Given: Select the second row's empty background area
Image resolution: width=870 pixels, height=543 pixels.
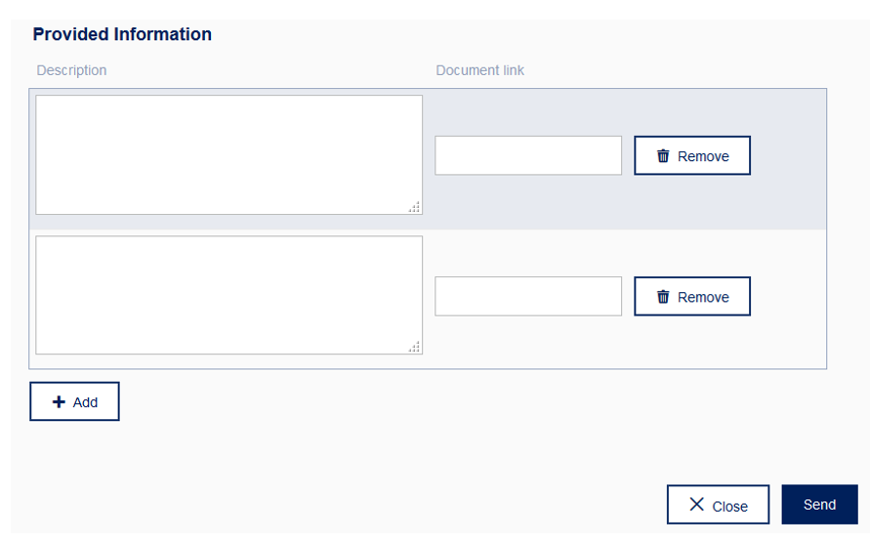Looking at the screenshot, I should [x=788, y=299].
